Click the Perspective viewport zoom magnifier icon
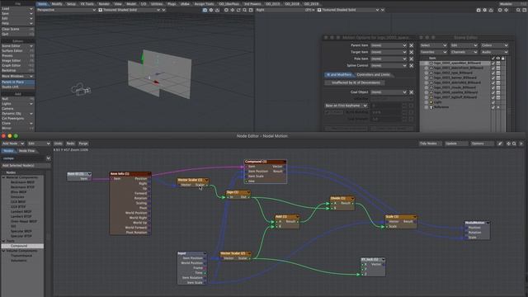The width and height of the screenshot is (528, 297). coord(245,10)
